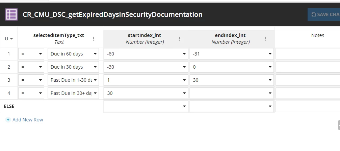
Task: Click the plus icon beside Add New Row
Action: point(8,120)
